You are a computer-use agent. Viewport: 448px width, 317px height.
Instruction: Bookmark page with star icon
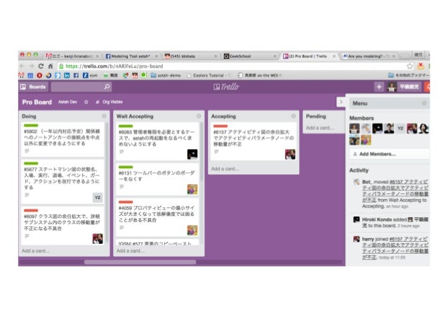[409, 66]
